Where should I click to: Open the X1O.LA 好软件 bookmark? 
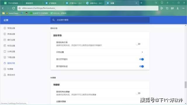58,13
